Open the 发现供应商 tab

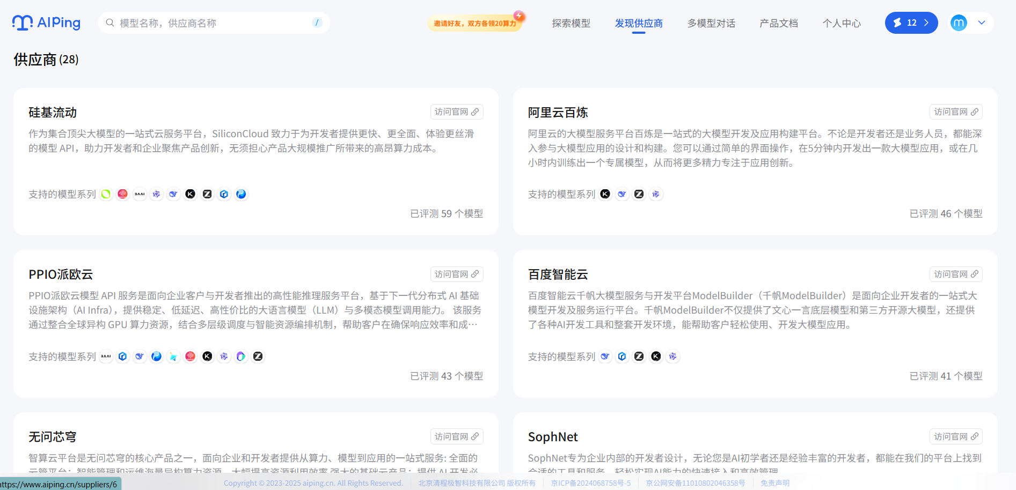[639, 23]
